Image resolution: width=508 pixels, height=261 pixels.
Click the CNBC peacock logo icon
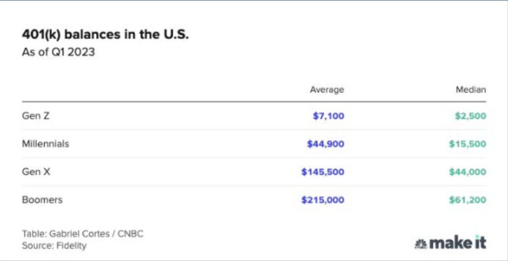421,244
